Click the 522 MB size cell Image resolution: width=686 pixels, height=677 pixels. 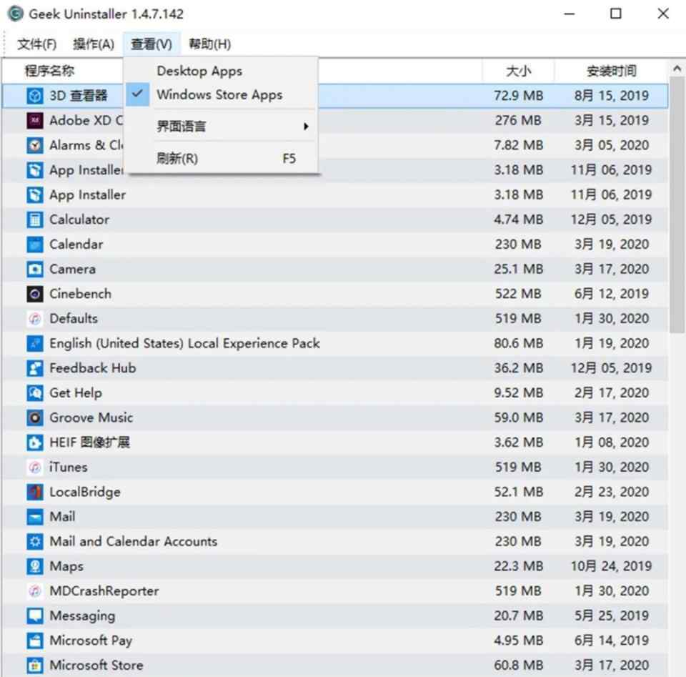pyautogui.click(x=518, y=294)
